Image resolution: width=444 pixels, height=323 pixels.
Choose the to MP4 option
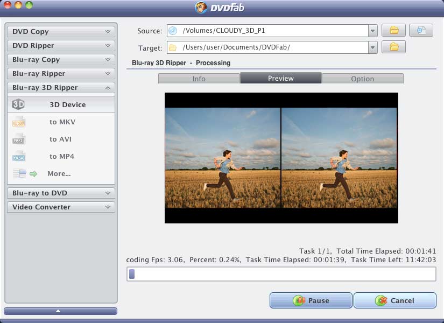(61, 157)
